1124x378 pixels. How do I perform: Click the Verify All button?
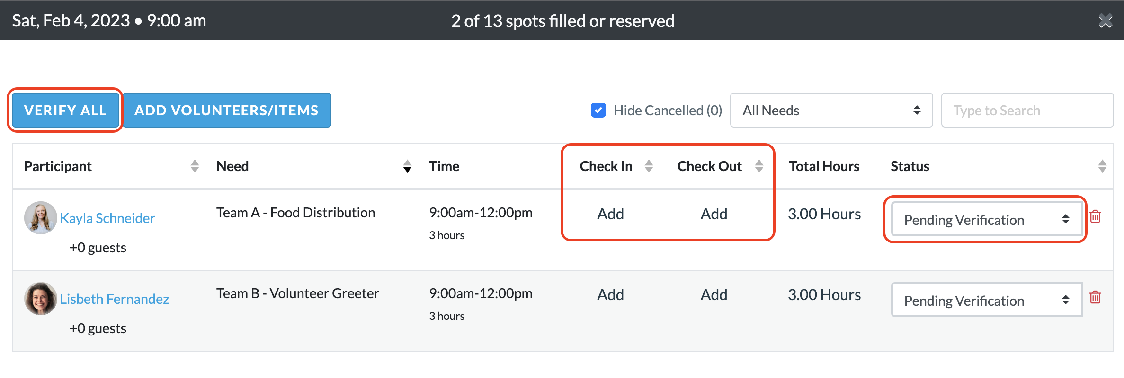coord(65,110)
